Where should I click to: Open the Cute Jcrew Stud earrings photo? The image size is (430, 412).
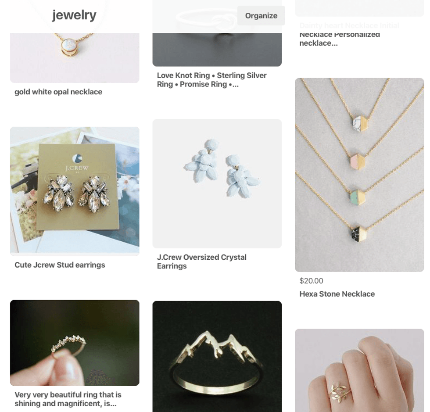tap(75, 191)
